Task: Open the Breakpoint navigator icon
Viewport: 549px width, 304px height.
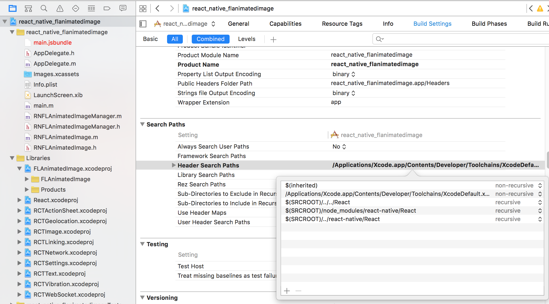Action: click(x=107, y=8)
